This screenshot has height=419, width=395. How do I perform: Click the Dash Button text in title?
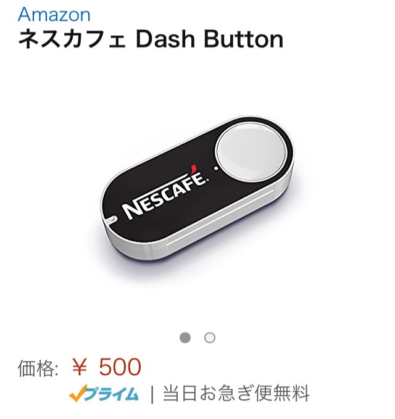tap(209, 39)
